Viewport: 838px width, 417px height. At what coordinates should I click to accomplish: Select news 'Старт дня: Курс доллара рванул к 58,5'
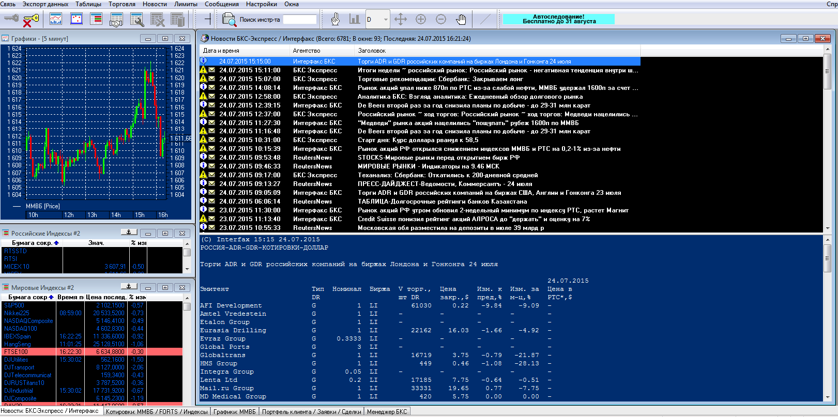pyautogui.click(x=420, y=140)
